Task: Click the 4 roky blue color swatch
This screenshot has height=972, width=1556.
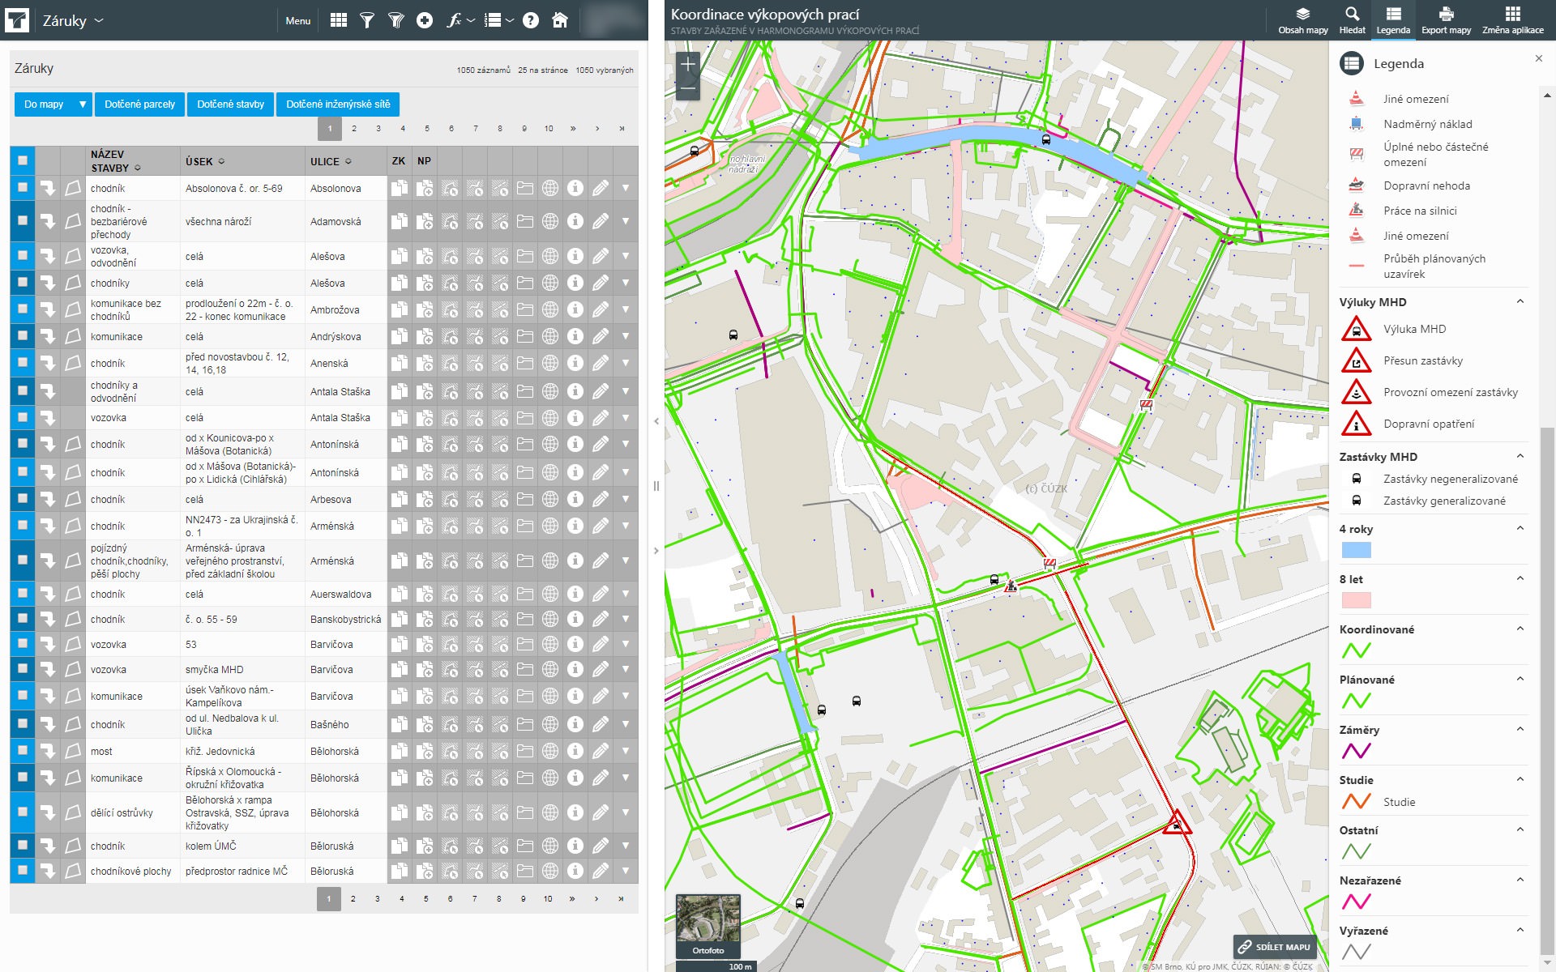Action: [x=1356, y=551]
